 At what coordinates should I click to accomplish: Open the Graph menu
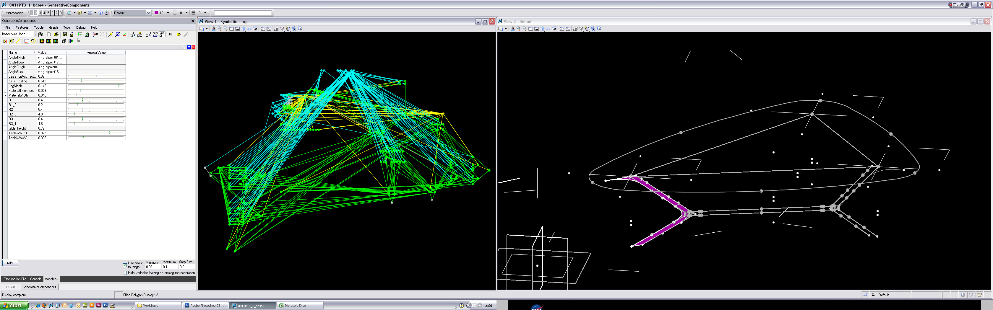pos(53,27)
